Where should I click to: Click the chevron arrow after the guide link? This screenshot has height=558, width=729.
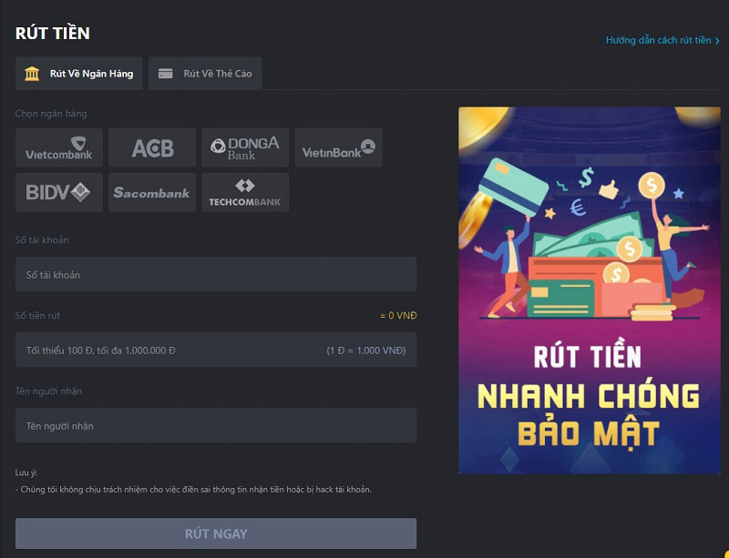point(718,41)
